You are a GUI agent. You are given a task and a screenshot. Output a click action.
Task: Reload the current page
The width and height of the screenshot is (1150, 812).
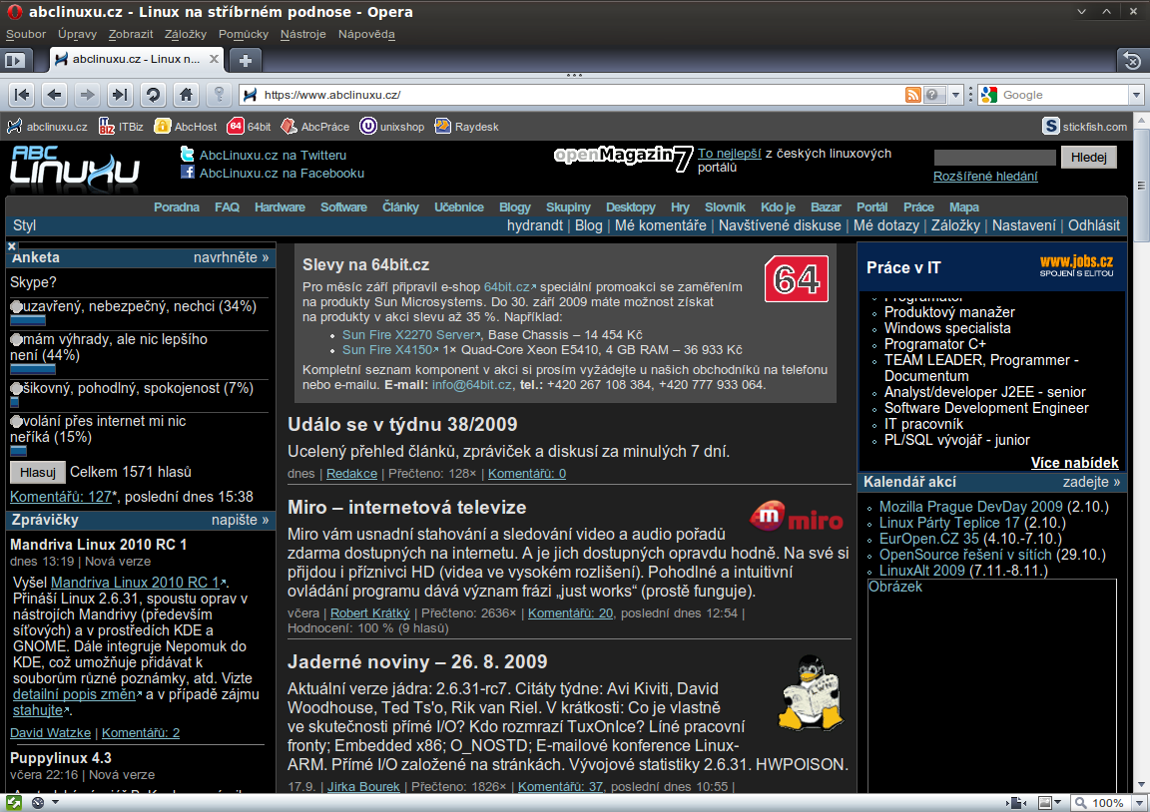(x=153, y=95)
